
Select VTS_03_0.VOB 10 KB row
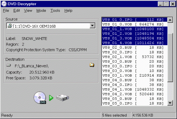(135, 71)
